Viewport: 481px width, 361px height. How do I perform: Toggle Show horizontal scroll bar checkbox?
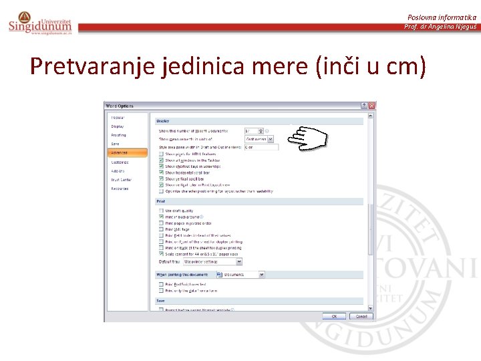pyautogui.click(x=161, y=172)
